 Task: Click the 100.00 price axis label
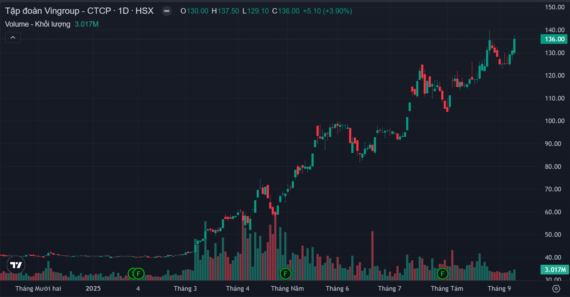(x=555, y=121)
